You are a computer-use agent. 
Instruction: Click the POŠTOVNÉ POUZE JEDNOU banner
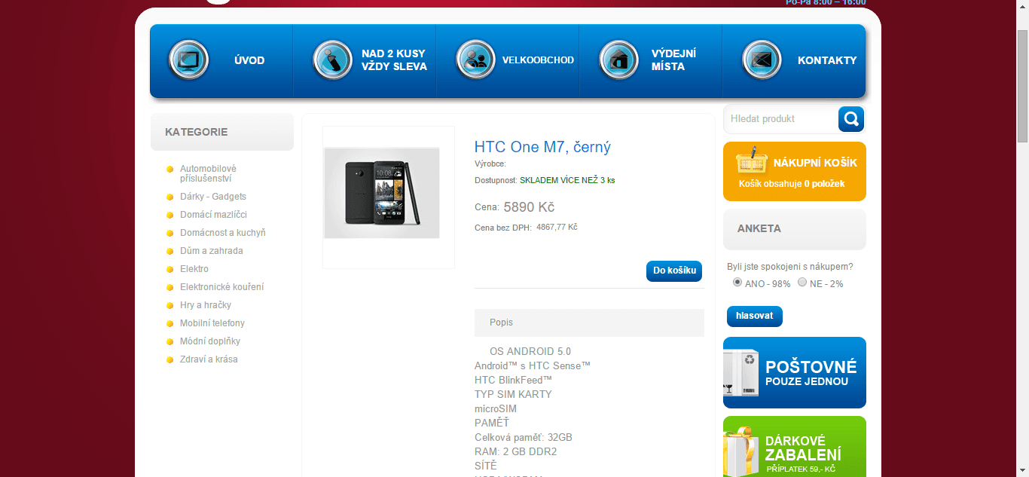pos(795,372)
